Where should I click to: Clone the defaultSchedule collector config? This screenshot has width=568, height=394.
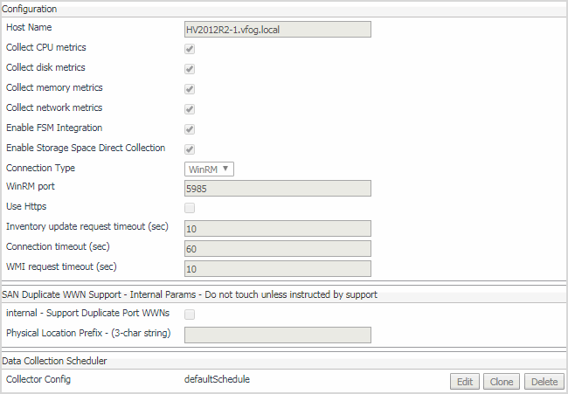coord(502,382)
